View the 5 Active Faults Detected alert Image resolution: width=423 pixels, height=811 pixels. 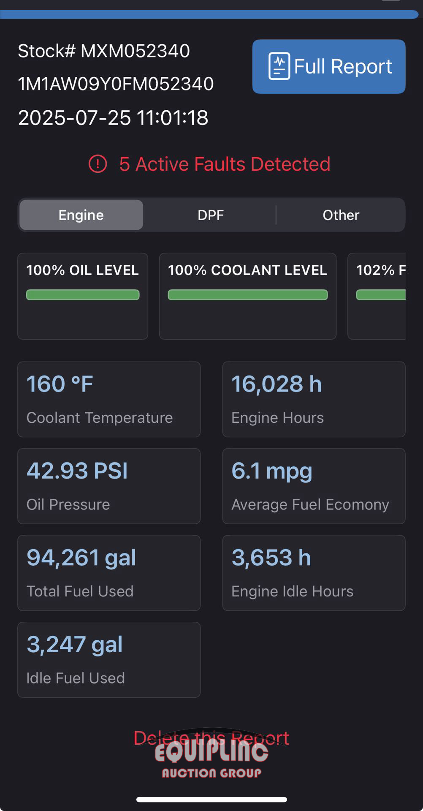coord(224,164)
